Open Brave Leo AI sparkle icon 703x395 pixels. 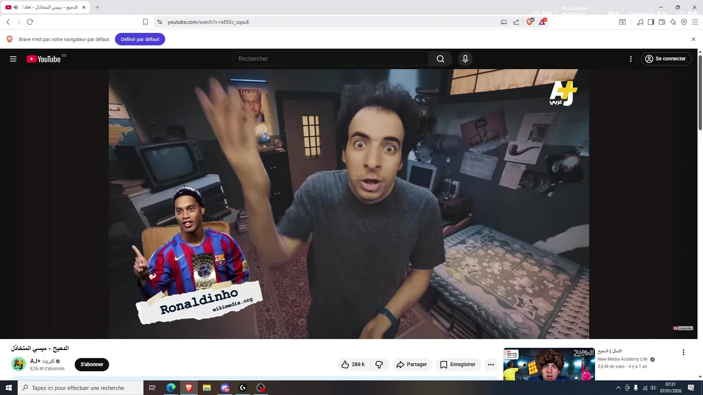click(x=673, y=22)
